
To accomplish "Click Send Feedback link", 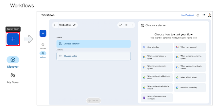I will 188,15.
